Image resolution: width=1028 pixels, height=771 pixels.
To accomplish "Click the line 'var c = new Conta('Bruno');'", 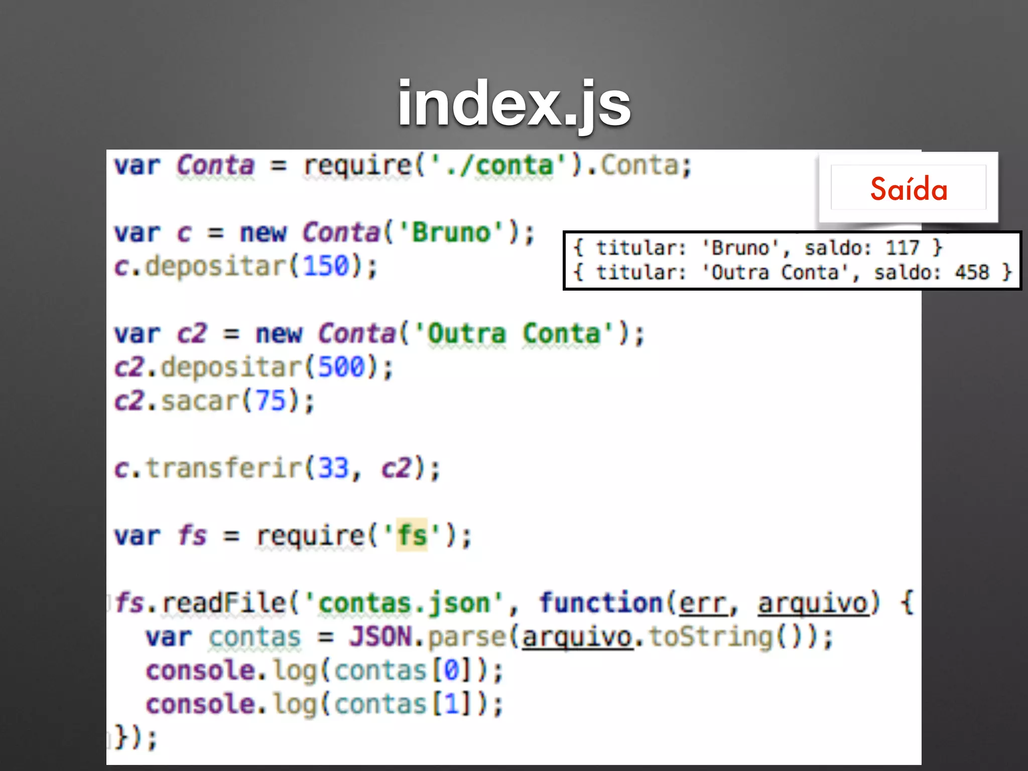I will [x=324, y=232].
